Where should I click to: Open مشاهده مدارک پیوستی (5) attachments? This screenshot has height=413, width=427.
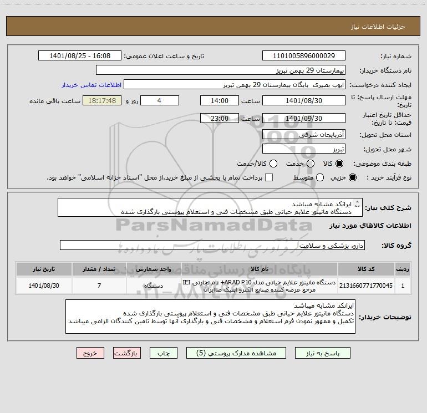(x=236, y=353)
